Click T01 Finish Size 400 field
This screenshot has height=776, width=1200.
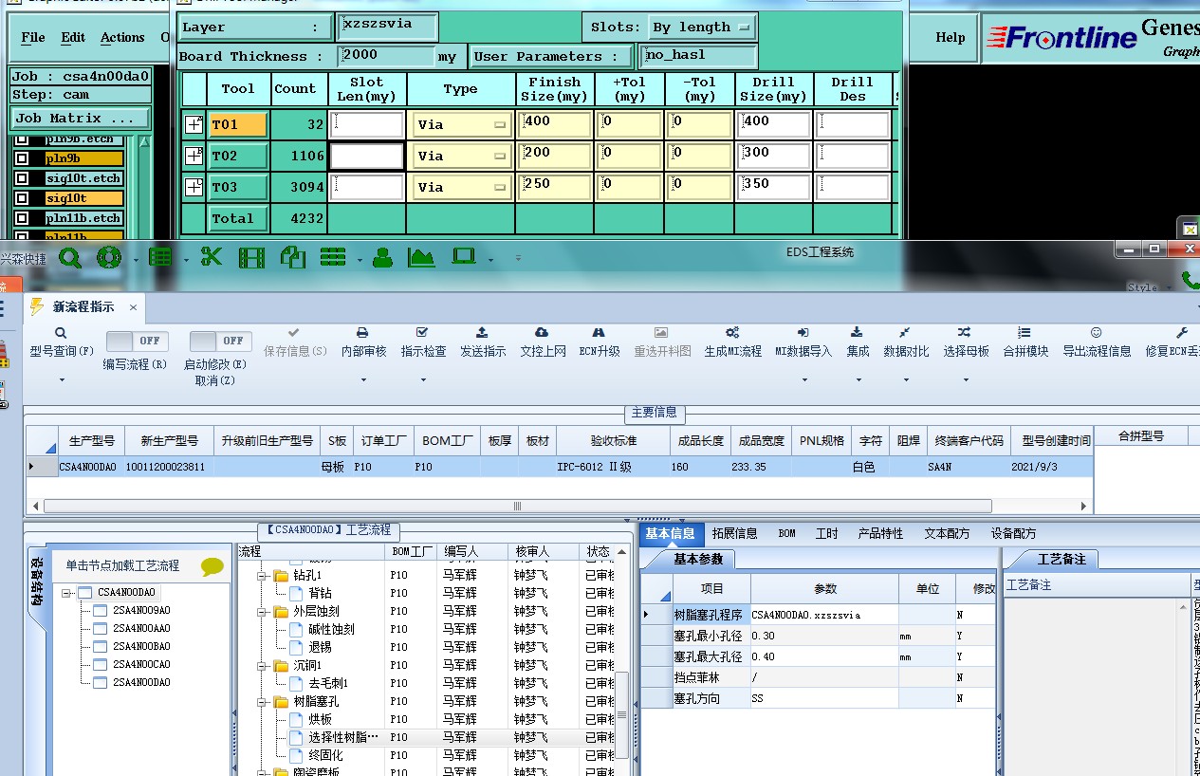(x=555, y=124)
